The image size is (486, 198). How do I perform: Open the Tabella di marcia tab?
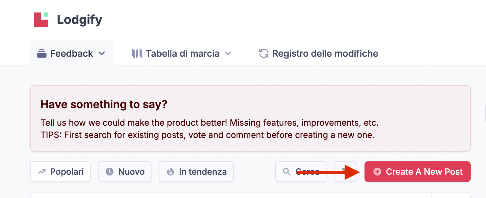pyautogui.click(x=182, y=53)
